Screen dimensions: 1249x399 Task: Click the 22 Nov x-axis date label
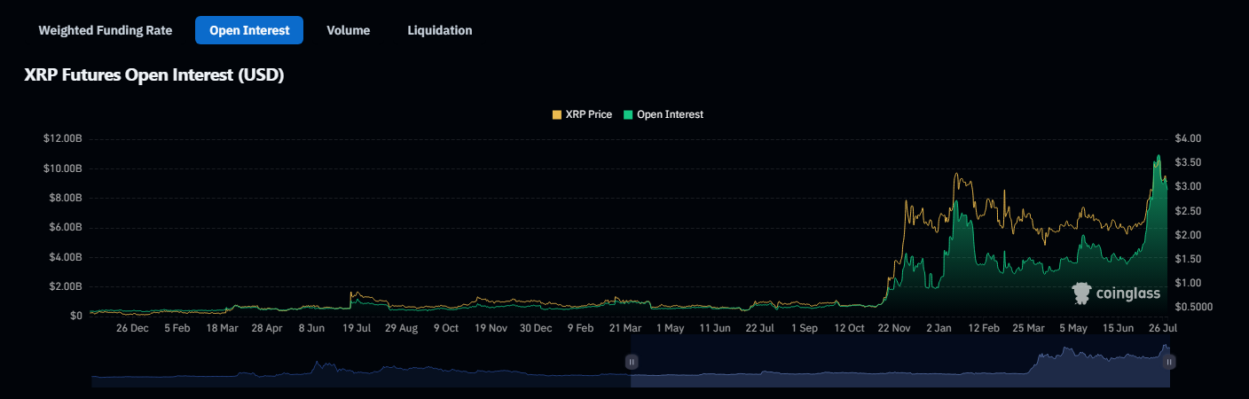click(893, 328)
